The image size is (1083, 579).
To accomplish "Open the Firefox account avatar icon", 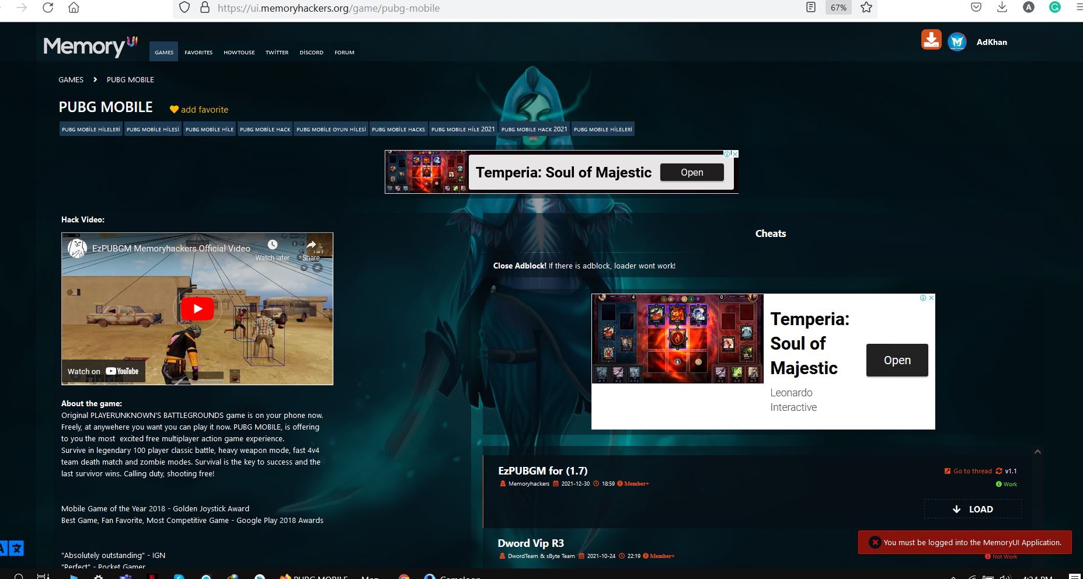I will [x=1029, y=8].
